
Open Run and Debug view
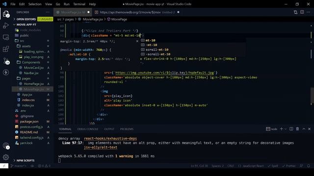point(6,25)
